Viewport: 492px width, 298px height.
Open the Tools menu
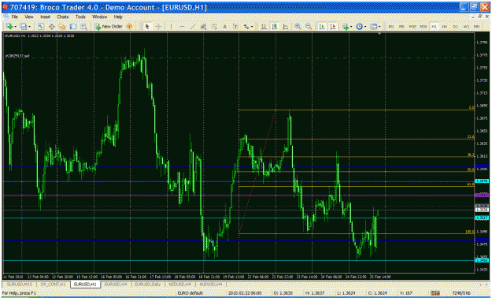[80, 17]
